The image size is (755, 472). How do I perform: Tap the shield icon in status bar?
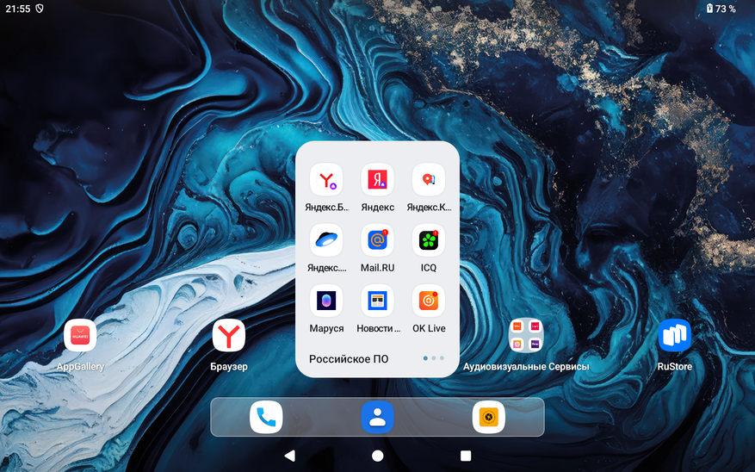[x=40, y=9]
